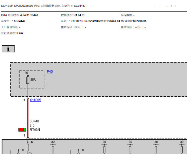Click the chassis number 'SC04447' in header row
Image resolution: width=187 pixels, height=154 pixels.
point(20,21)
